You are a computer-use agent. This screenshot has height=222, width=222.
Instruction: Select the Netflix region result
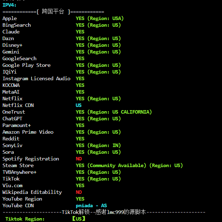pos(98,99)
